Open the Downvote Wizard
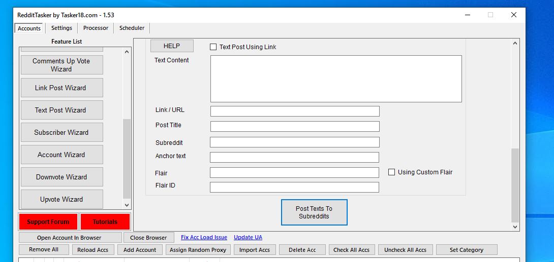This screenshot has width=554, height=262. point(62,177)
